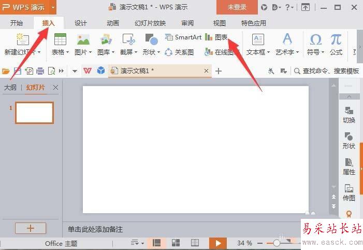The image size is (363, 250).
Task: Insert a 公式 formula (pi icon)
Action: coord(336,39)
